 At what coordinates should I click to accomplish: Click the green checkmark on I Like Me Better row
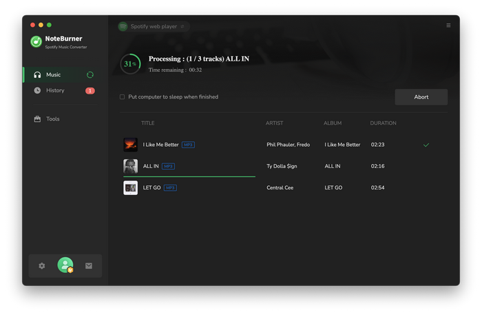[x=426, y=145]
